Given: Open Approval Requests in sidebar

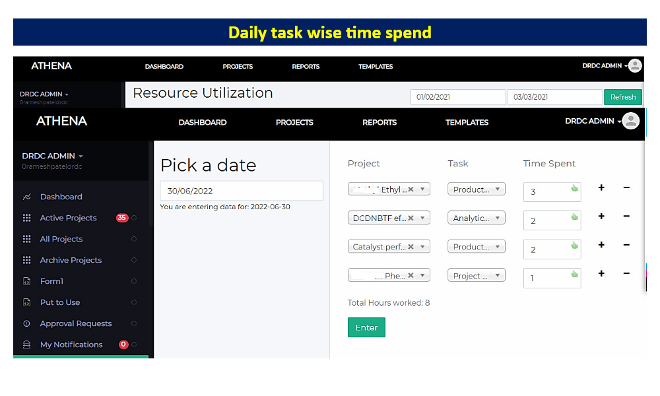Looking at the screenshot, I should click(x=76, y=323).
